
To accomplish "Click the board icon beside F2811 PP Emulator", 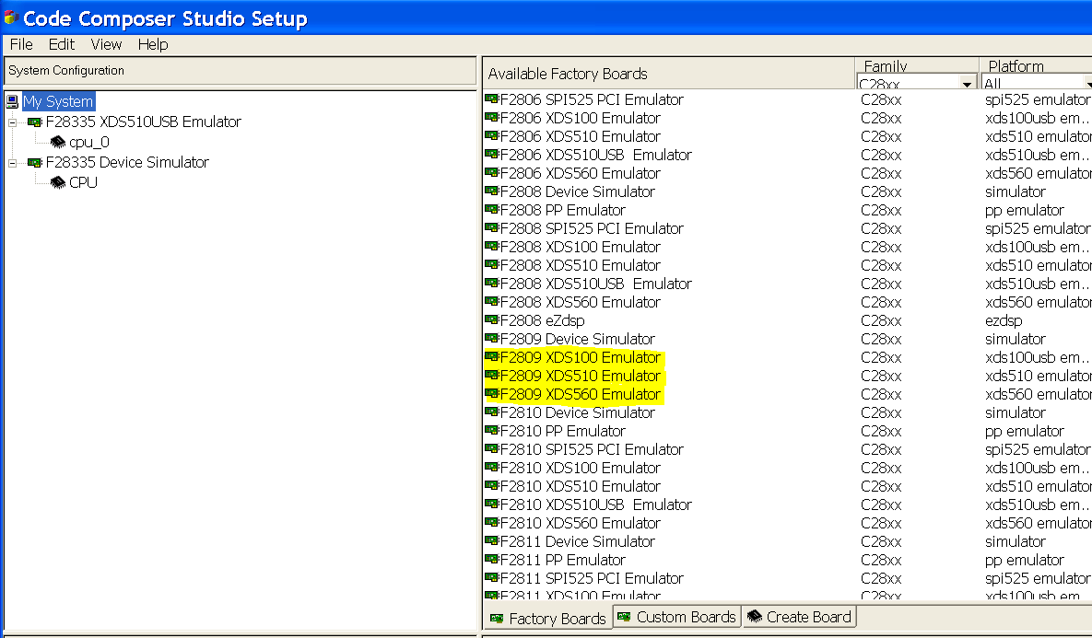I will 489,560.
